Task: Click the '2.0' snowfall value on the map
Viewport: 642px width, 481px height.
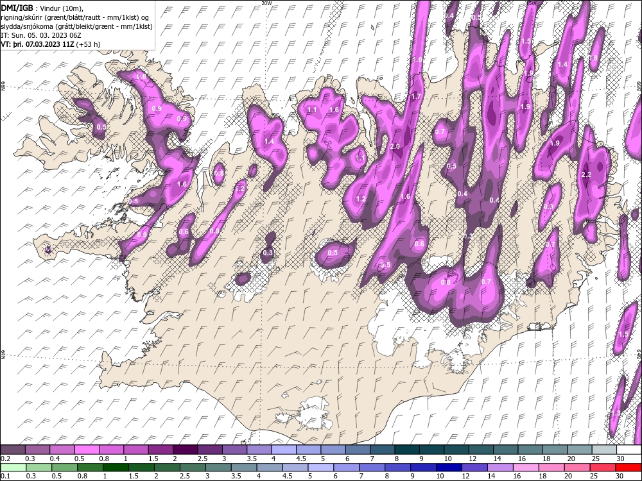Action: pyautogui.click(x=395, y=146)
